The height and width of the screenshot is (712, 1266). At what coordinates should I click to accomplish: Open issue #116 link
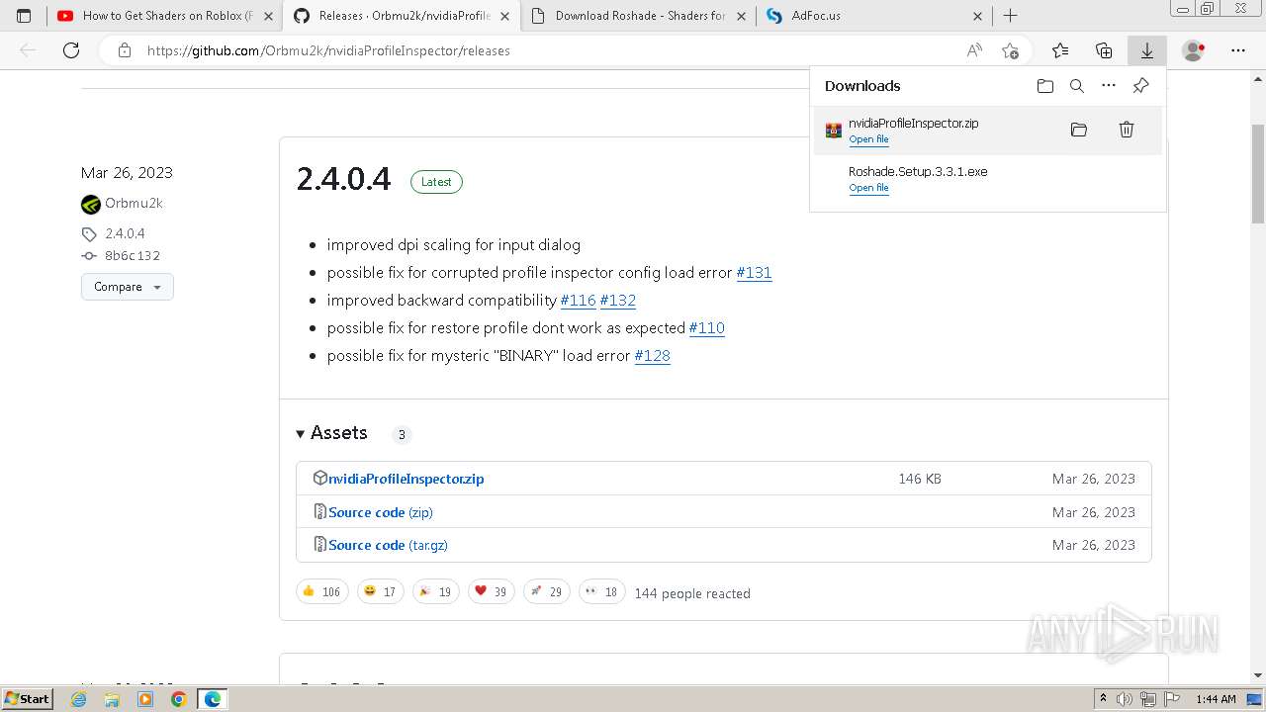[x=578, y=301]
